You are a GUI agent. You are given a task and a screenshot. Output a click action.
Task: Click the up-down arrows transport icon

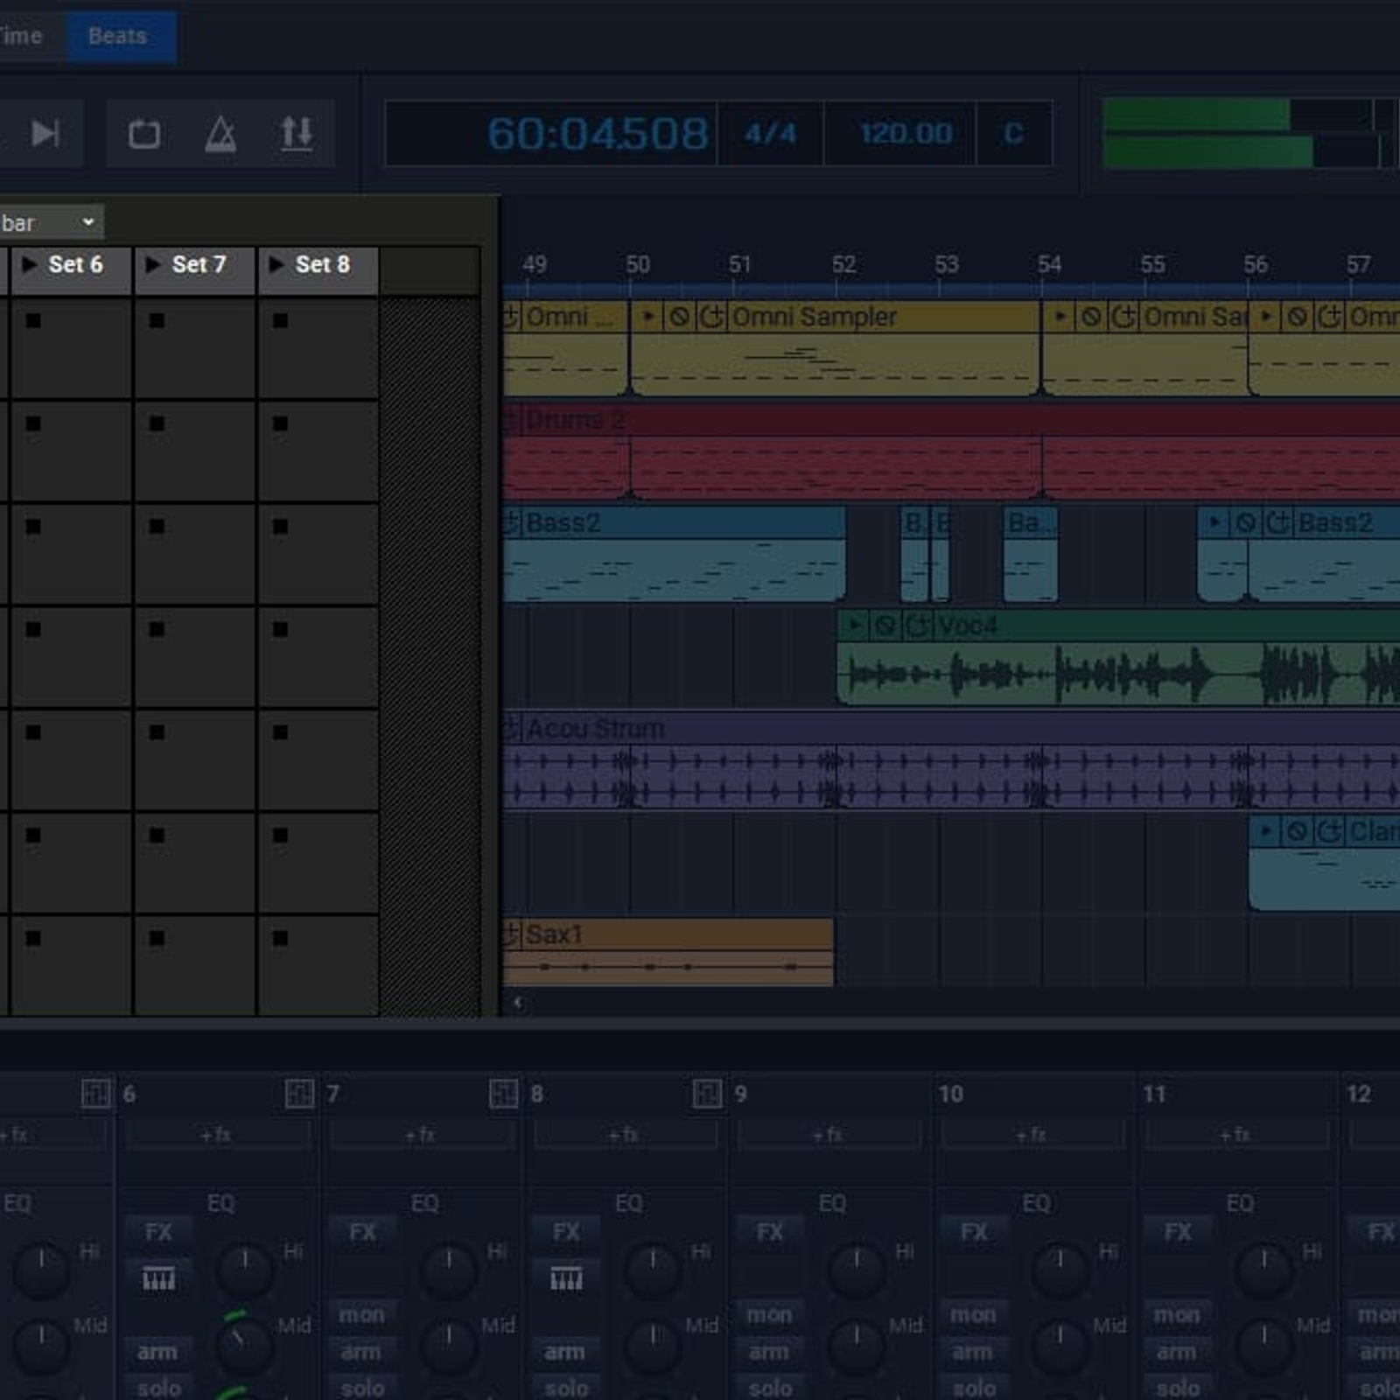coord(297,134)
